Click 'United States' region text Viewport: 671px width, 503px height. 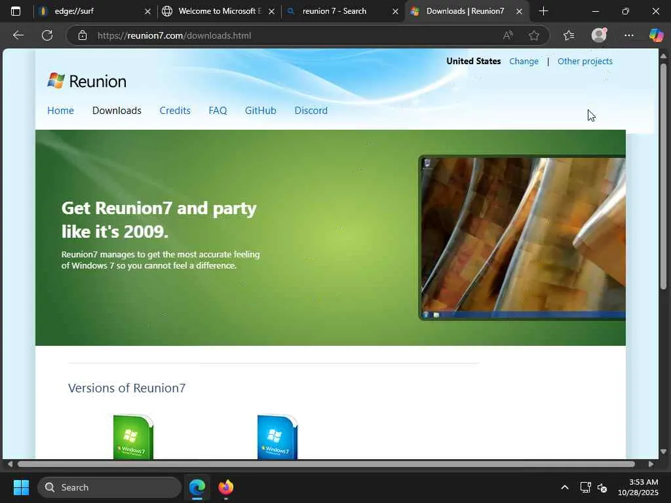pyautogui.click(x=473, y=61)
